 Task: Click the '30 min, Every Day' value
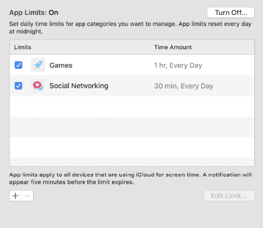coord(184,86)
